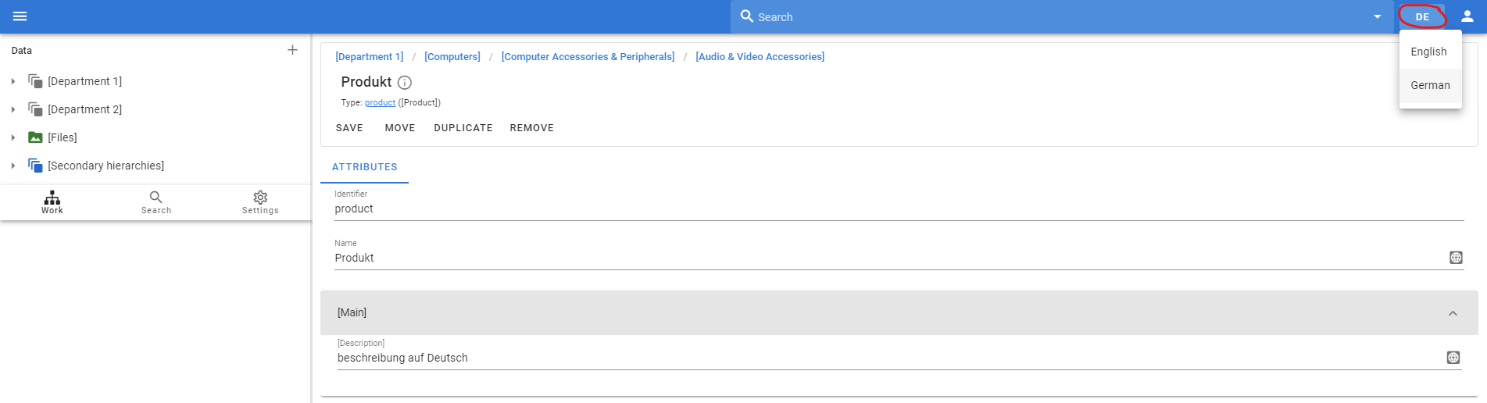Select German from the language menu
The image size is (1487, 403).
(1430, 85)
